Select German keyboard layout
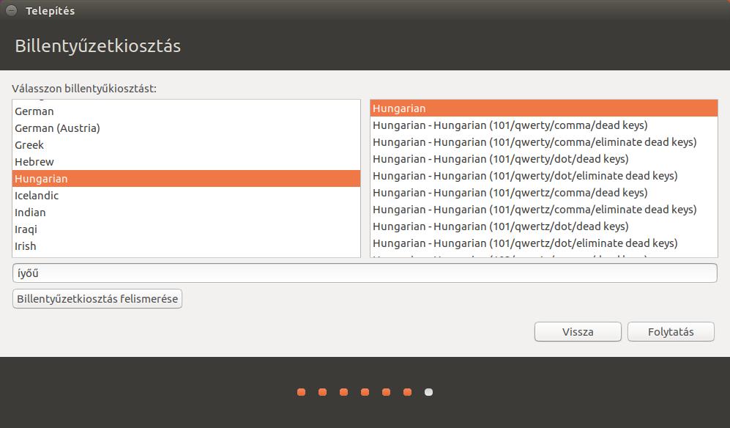Screen dimensions: 730x428 (x=186, y=111)
